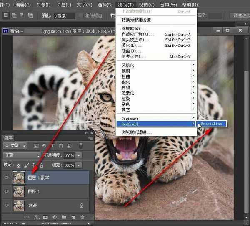Open the 正常 blend mode dropdown
This screenshot has height=226, width=250.
point(21,155)
